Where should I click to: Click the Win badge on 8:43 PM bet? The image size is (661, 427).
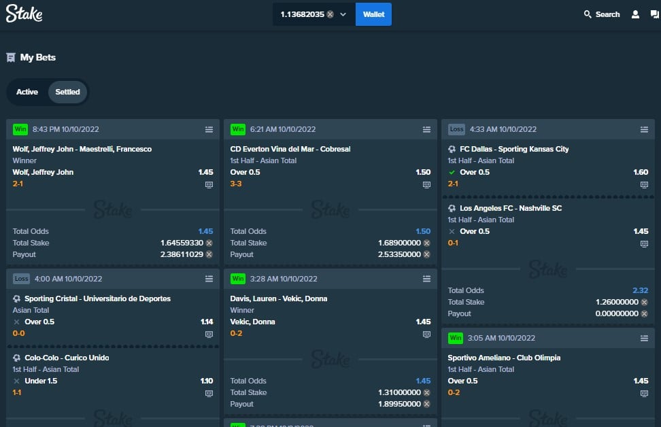pos(20,129)
